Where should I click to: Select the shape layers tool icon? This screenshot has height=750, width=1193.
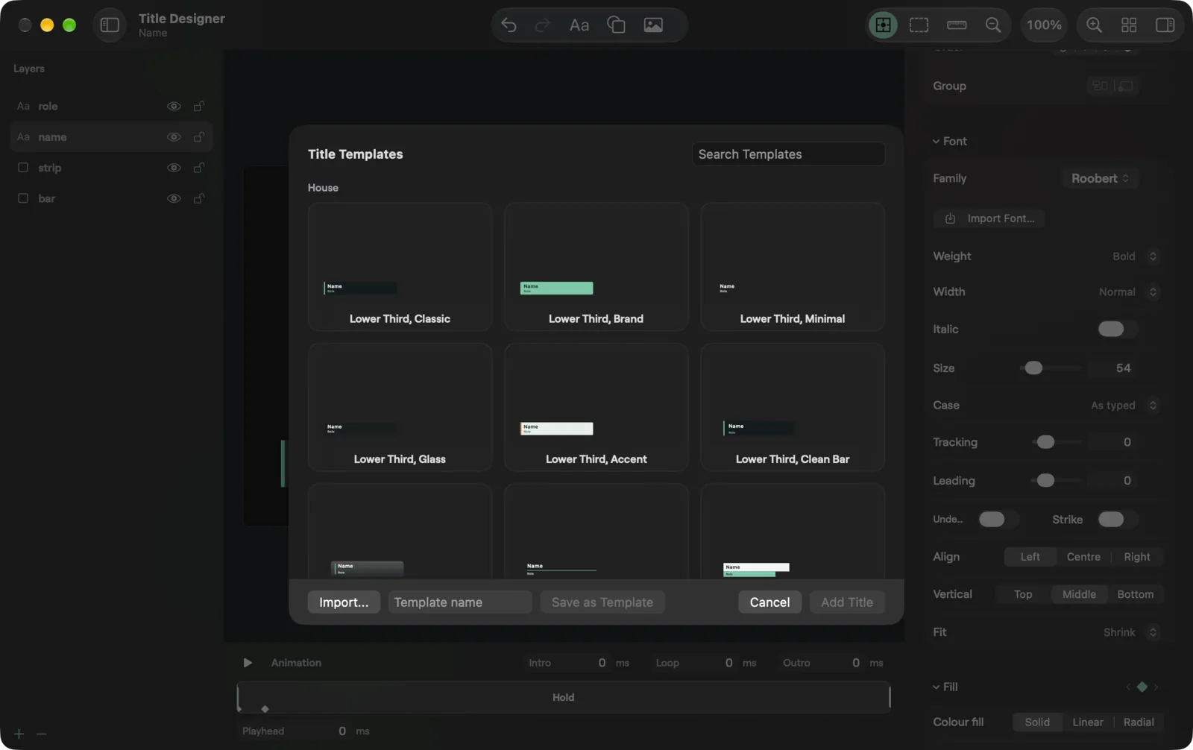pos(617,25)
